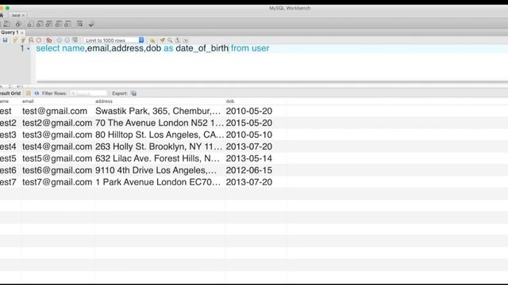The width and height of the screenshot is (508, 285).
Task: Select the 632 Lilac Ave. Forest Hills cell
Action: [160, 158]
